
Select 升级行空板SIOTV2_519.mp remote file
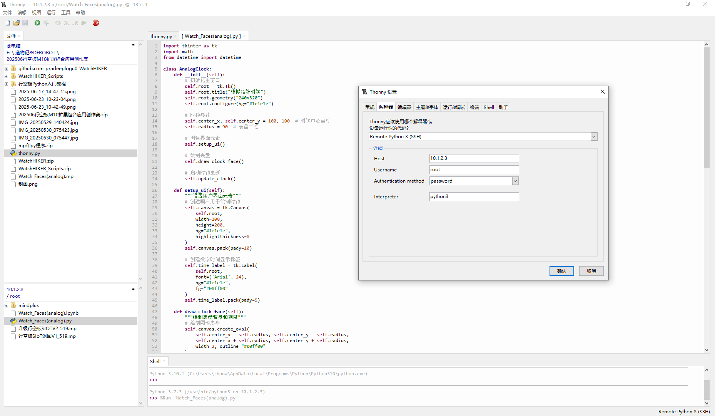pos(47,329)
